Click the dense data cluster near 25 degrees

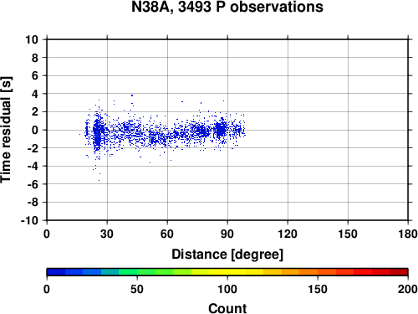tap(97, 133)
